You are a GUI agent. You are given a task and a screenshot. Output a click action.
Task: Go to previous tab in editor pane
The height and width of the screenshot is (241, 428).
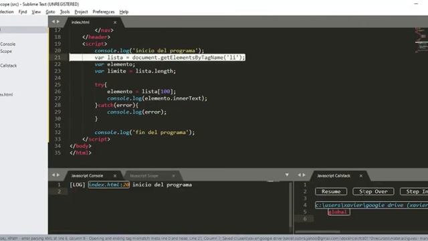[x=53, y=21]
